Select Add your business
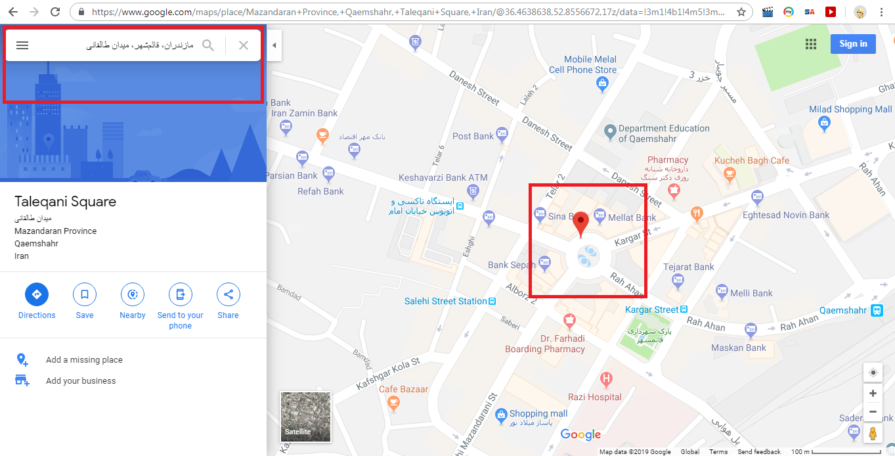Screen dimensions: 895x456 coord(81,381)
